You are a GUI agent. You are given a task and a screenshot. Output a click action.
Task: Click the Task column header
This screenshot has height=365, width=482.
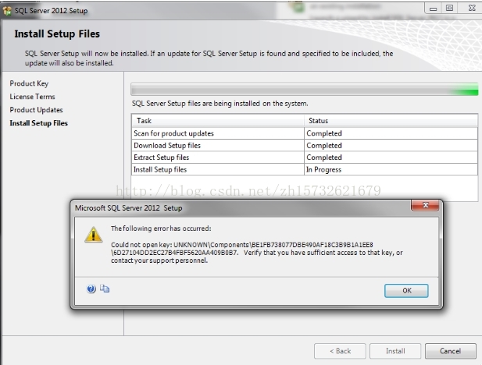tap(217, 121)
